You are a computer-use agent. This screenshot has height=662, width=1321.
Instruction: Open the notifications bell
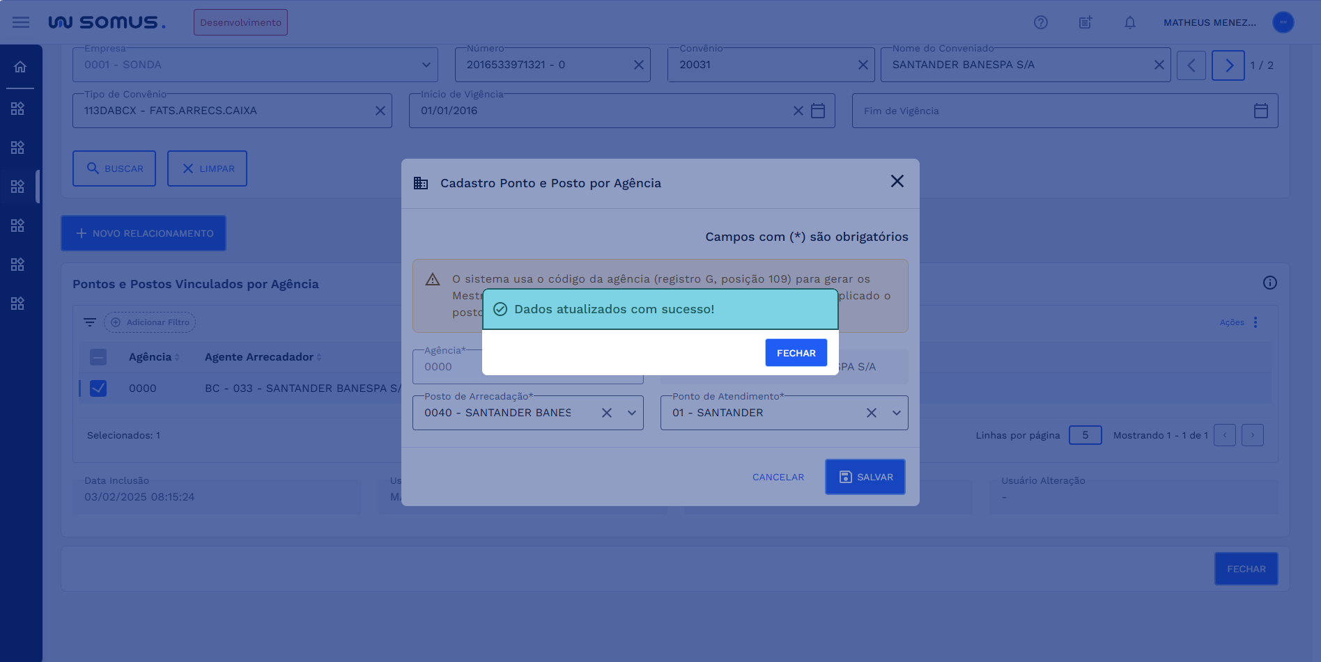1129,22
